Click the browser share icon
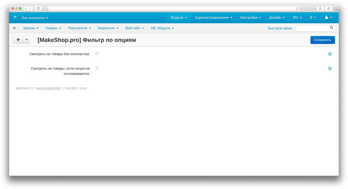The height and width of the screenshot is (189, 348). (x=320, y=9)
